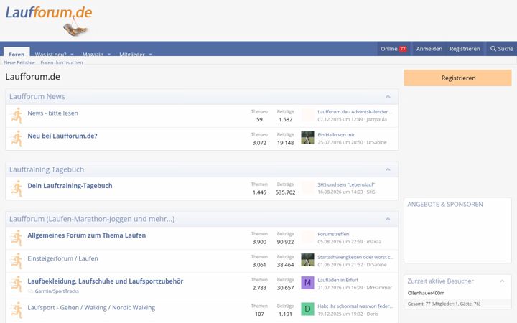Viewport: 517px width, 323px height.
Task: Collapse the Zurzeit aktive Besucher block
Action: pyautogui.click(x=502, y=281)
